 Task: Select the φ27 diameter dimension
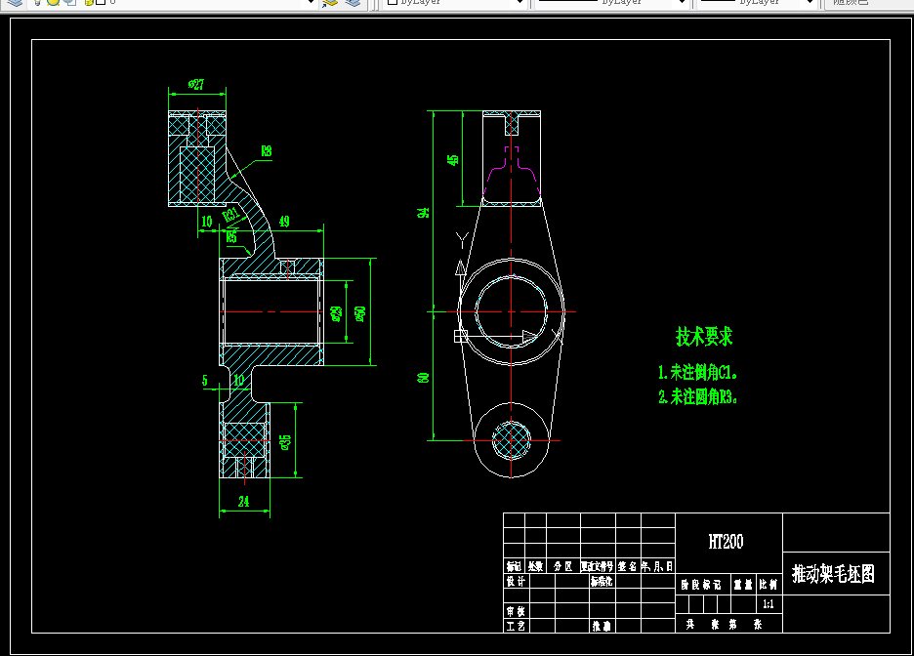click(196, 85)
